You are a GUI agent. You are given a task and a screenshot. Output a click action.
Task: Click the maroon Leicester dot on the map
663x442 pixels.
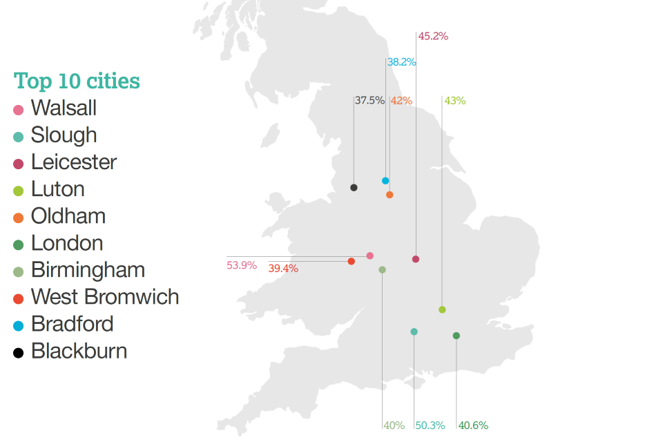[x=416, y=259]
